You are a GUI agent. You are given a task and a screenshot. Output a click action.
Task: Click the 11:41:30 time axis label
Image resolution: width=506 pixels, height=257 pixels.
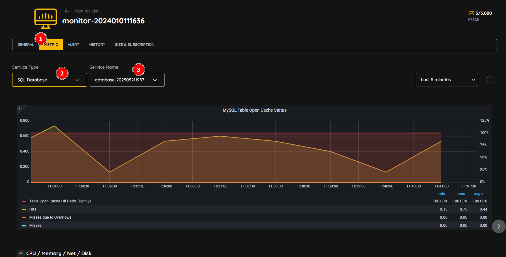point(469,186)
